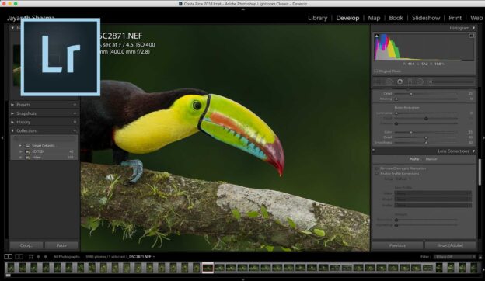The height and width of the screenshot is (281, 485).
Task: Open the Map module
Action: tap(374, 18)
